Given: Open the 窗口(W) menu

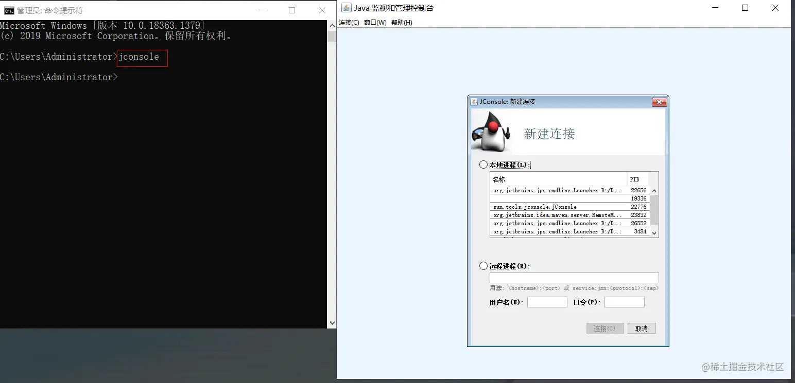Looking at the screenshot, I should [x=375, y=23].
